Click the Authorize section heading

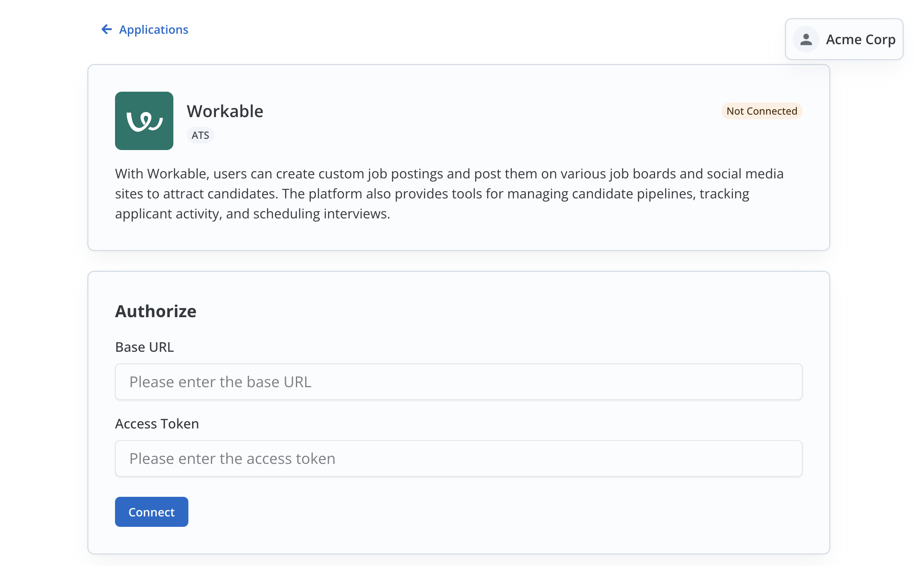[x=155, y=311]
